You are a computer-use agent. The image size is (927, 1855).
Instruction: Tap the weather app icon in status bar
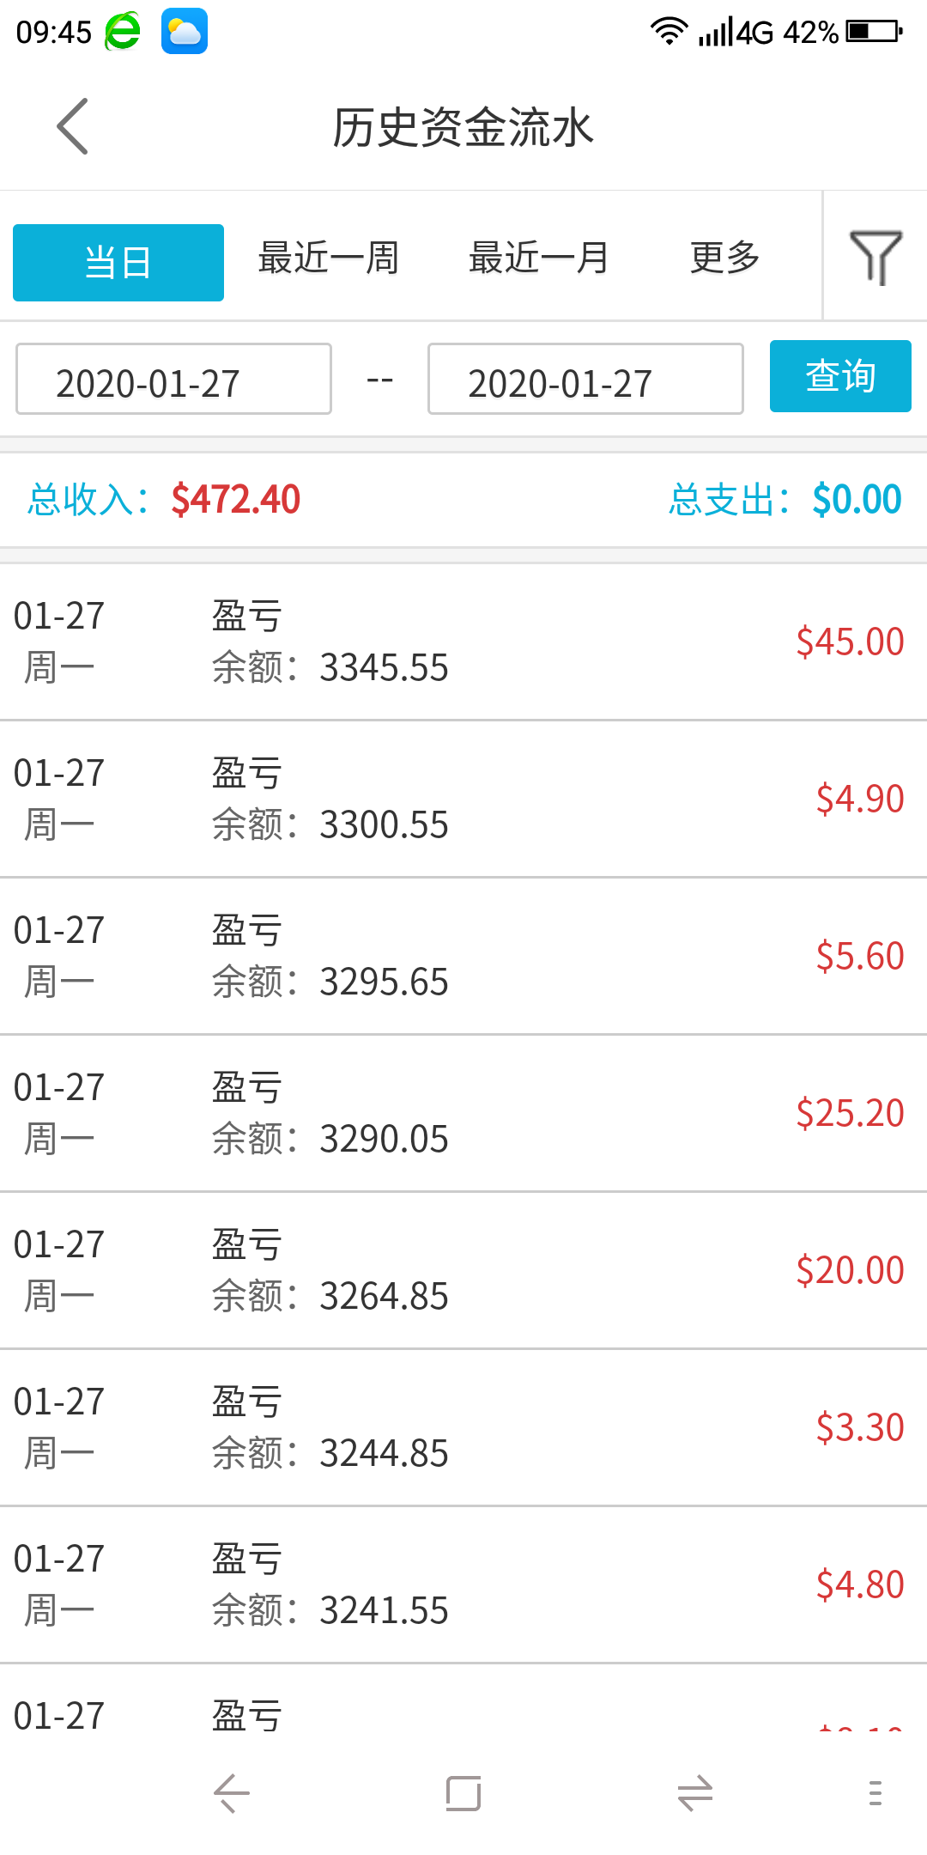(185, 32)
